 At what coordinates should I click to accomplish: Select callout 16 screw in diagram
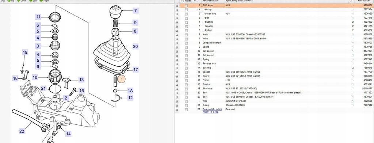[x=81, y=90]
